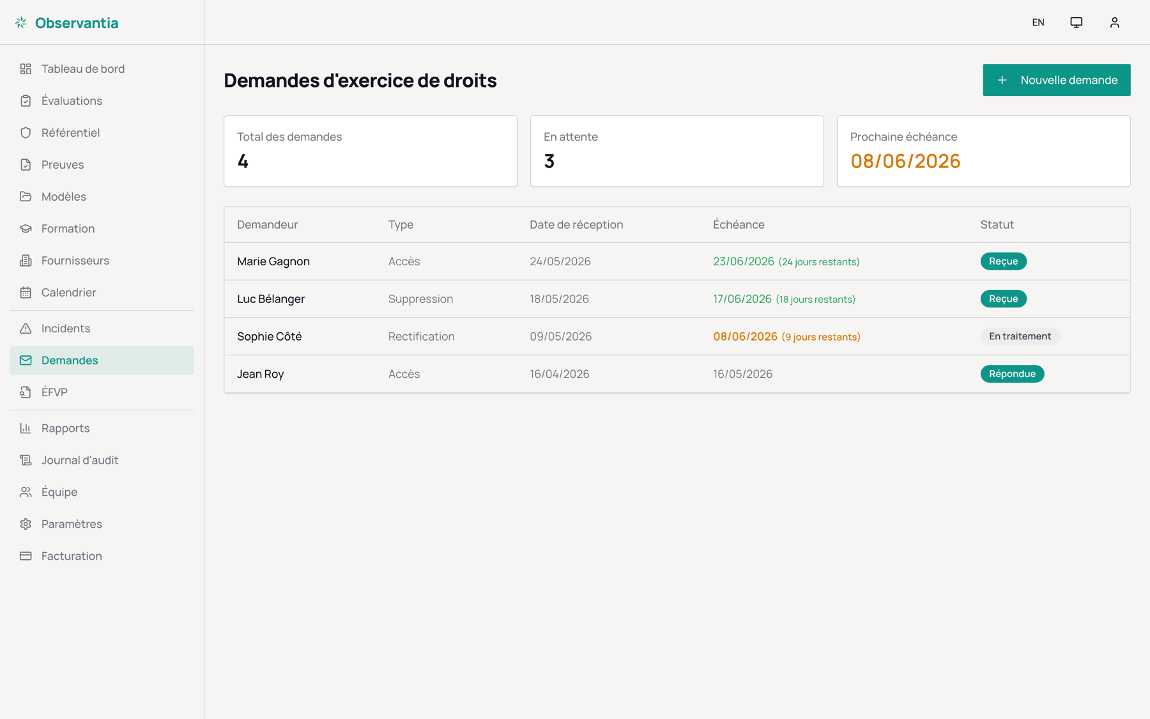The height and width of the screenshot is (719, 1150).
Task: Click the Observantia brand name
Action: tap(77, 23)
